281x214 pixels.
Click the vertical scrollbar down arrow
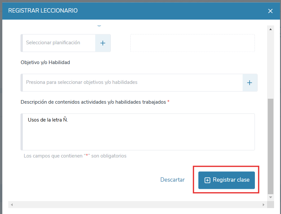271,197
